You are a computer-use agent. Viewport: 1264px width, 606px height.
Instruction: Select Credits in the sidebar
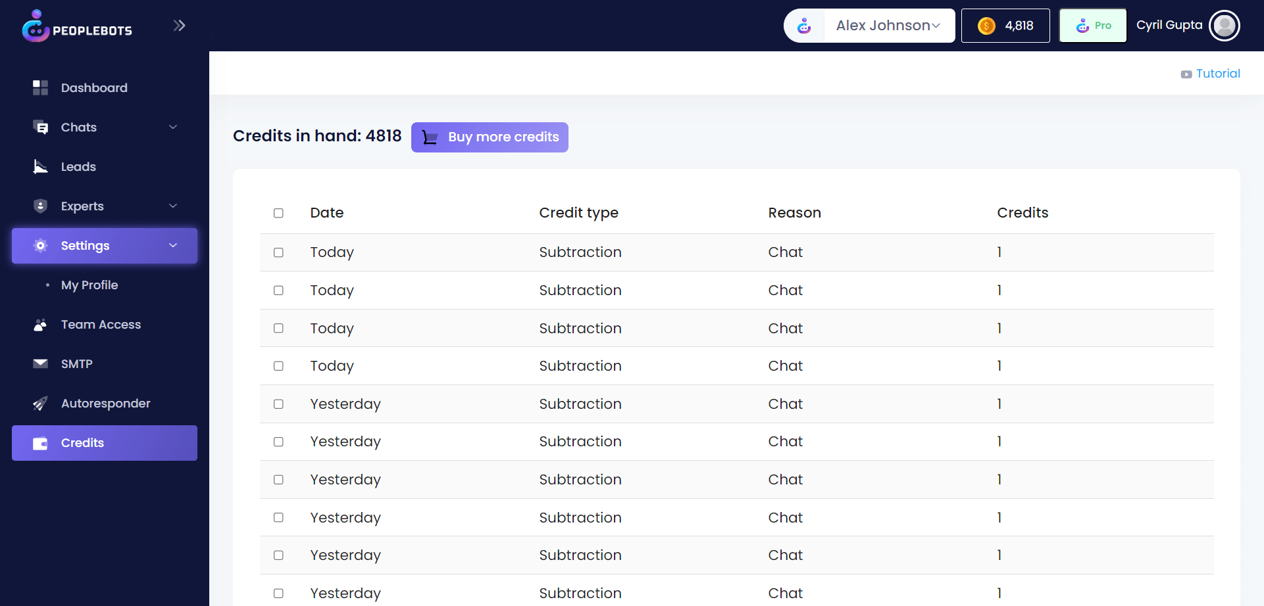pyautogui.click(x=104, y=443)
